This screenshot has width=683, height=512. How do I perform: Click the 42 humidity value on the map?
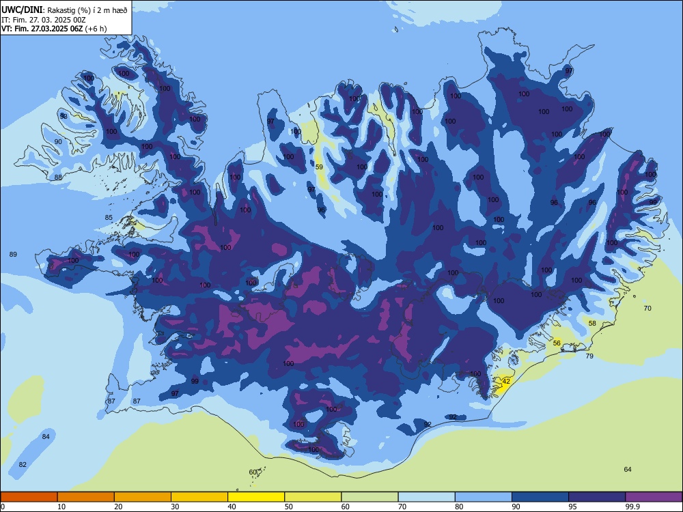click(506, 382)
